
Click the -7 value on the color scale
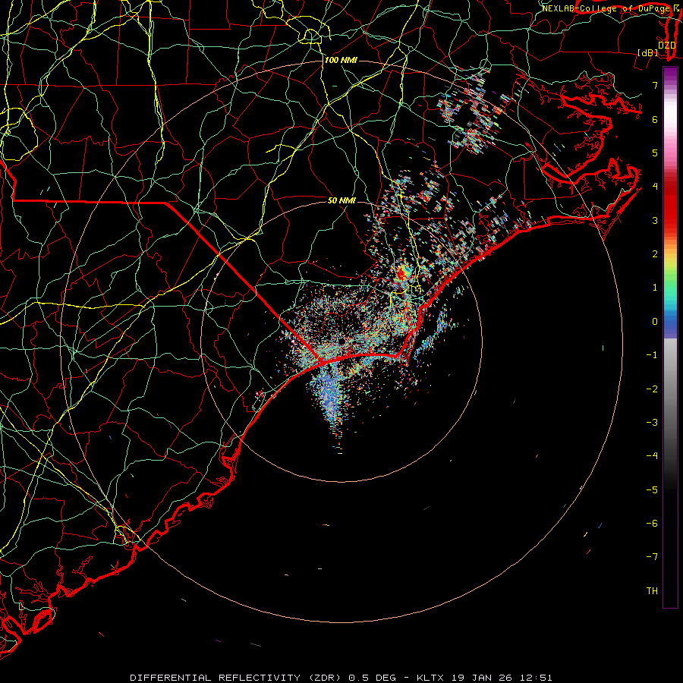click(x=652, y=557)
